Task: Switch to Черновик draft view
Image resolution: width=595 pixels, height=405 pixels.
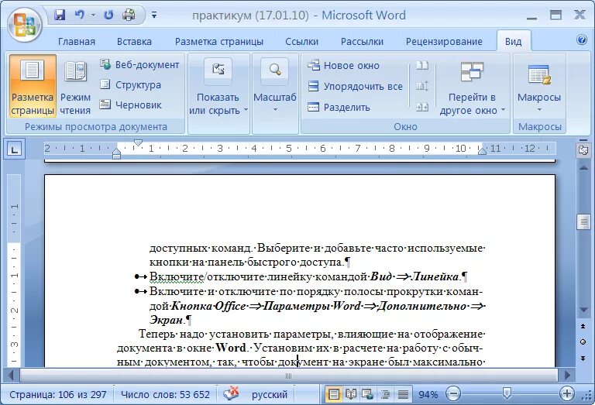Action: pyautogui.click(x=131, y=105)
